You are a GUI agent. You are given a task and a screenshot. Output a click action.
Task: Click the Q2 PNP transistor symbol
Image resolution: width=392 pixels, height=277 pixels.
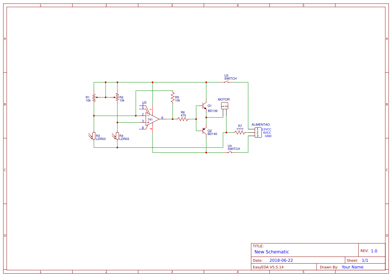[204, 131]
